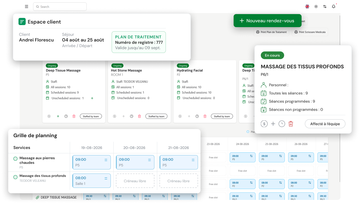
Task: Toggle light mode sun icon
Action: coord(316,7)
